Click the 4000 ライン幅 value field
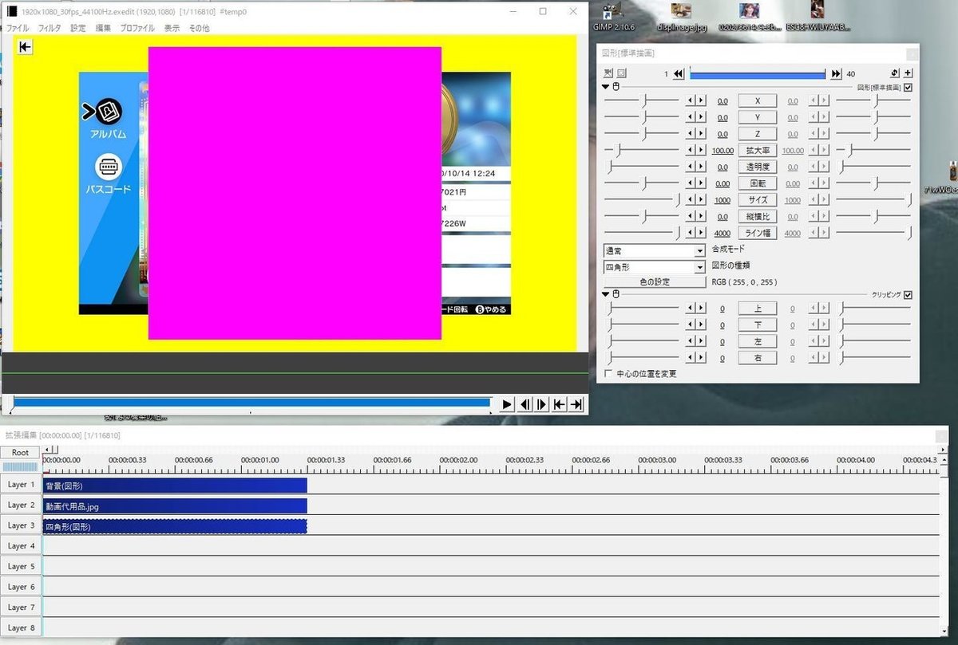The image size is (958, 645). tap(722, 233)
